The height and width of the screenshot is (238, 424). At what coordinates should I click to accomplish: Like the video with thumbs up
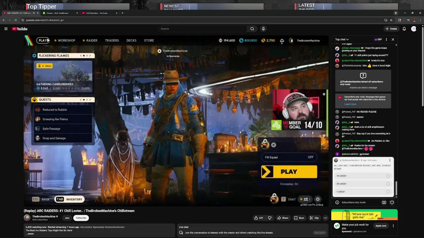[259, 218]
